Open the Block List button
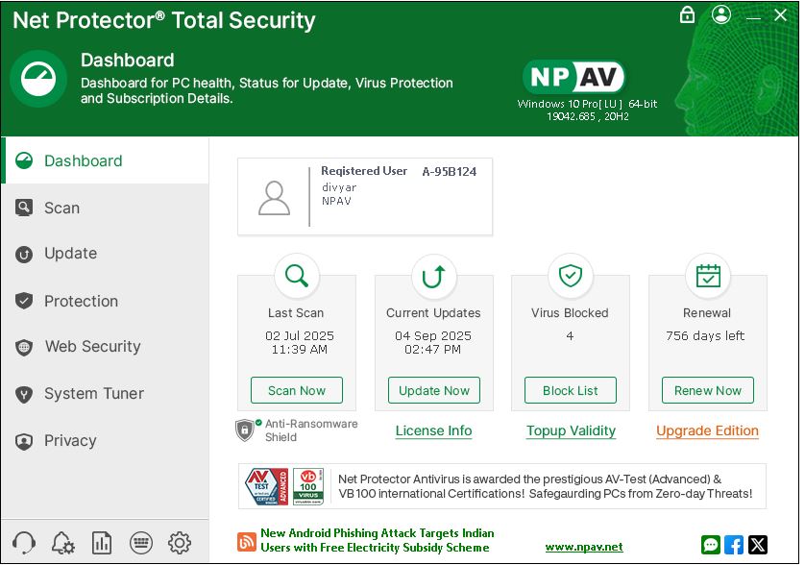 (x=571, y=390)
